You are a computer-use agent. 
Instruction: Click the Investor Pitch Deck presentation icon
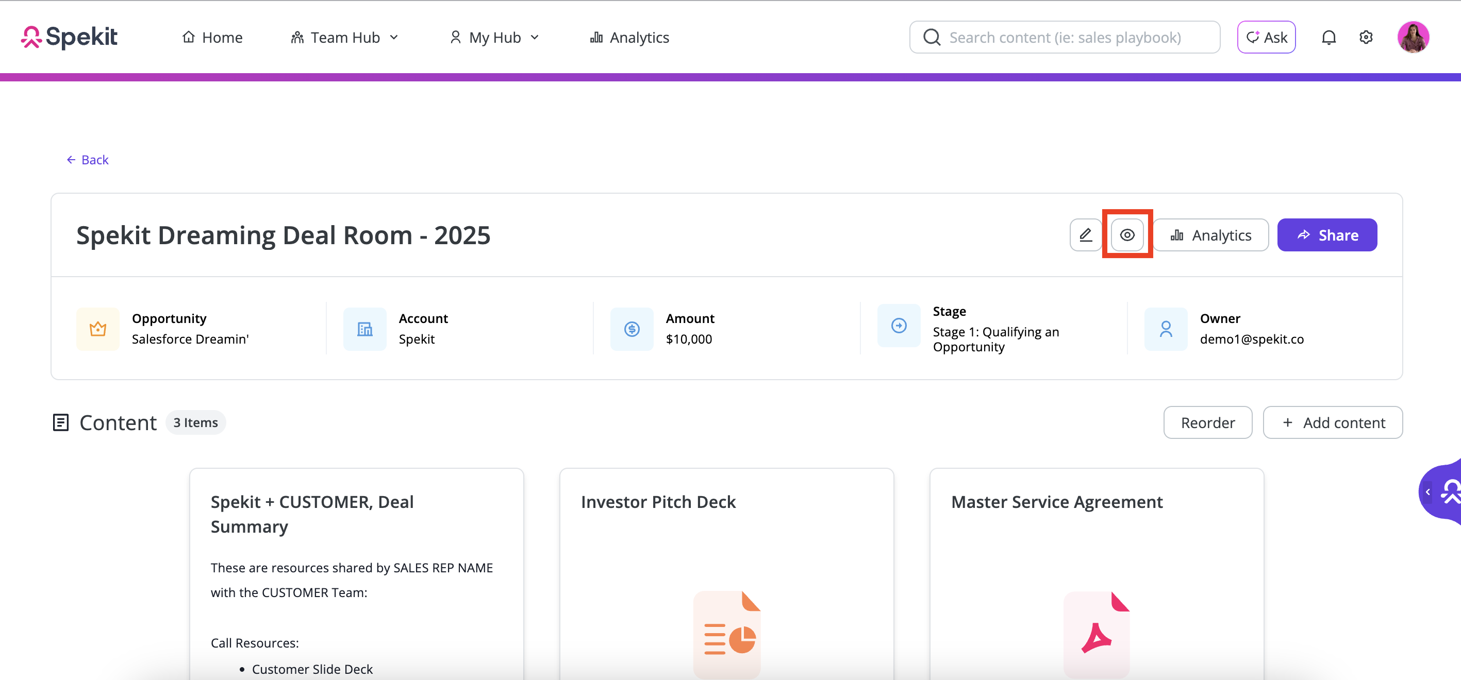click(726, 635)
